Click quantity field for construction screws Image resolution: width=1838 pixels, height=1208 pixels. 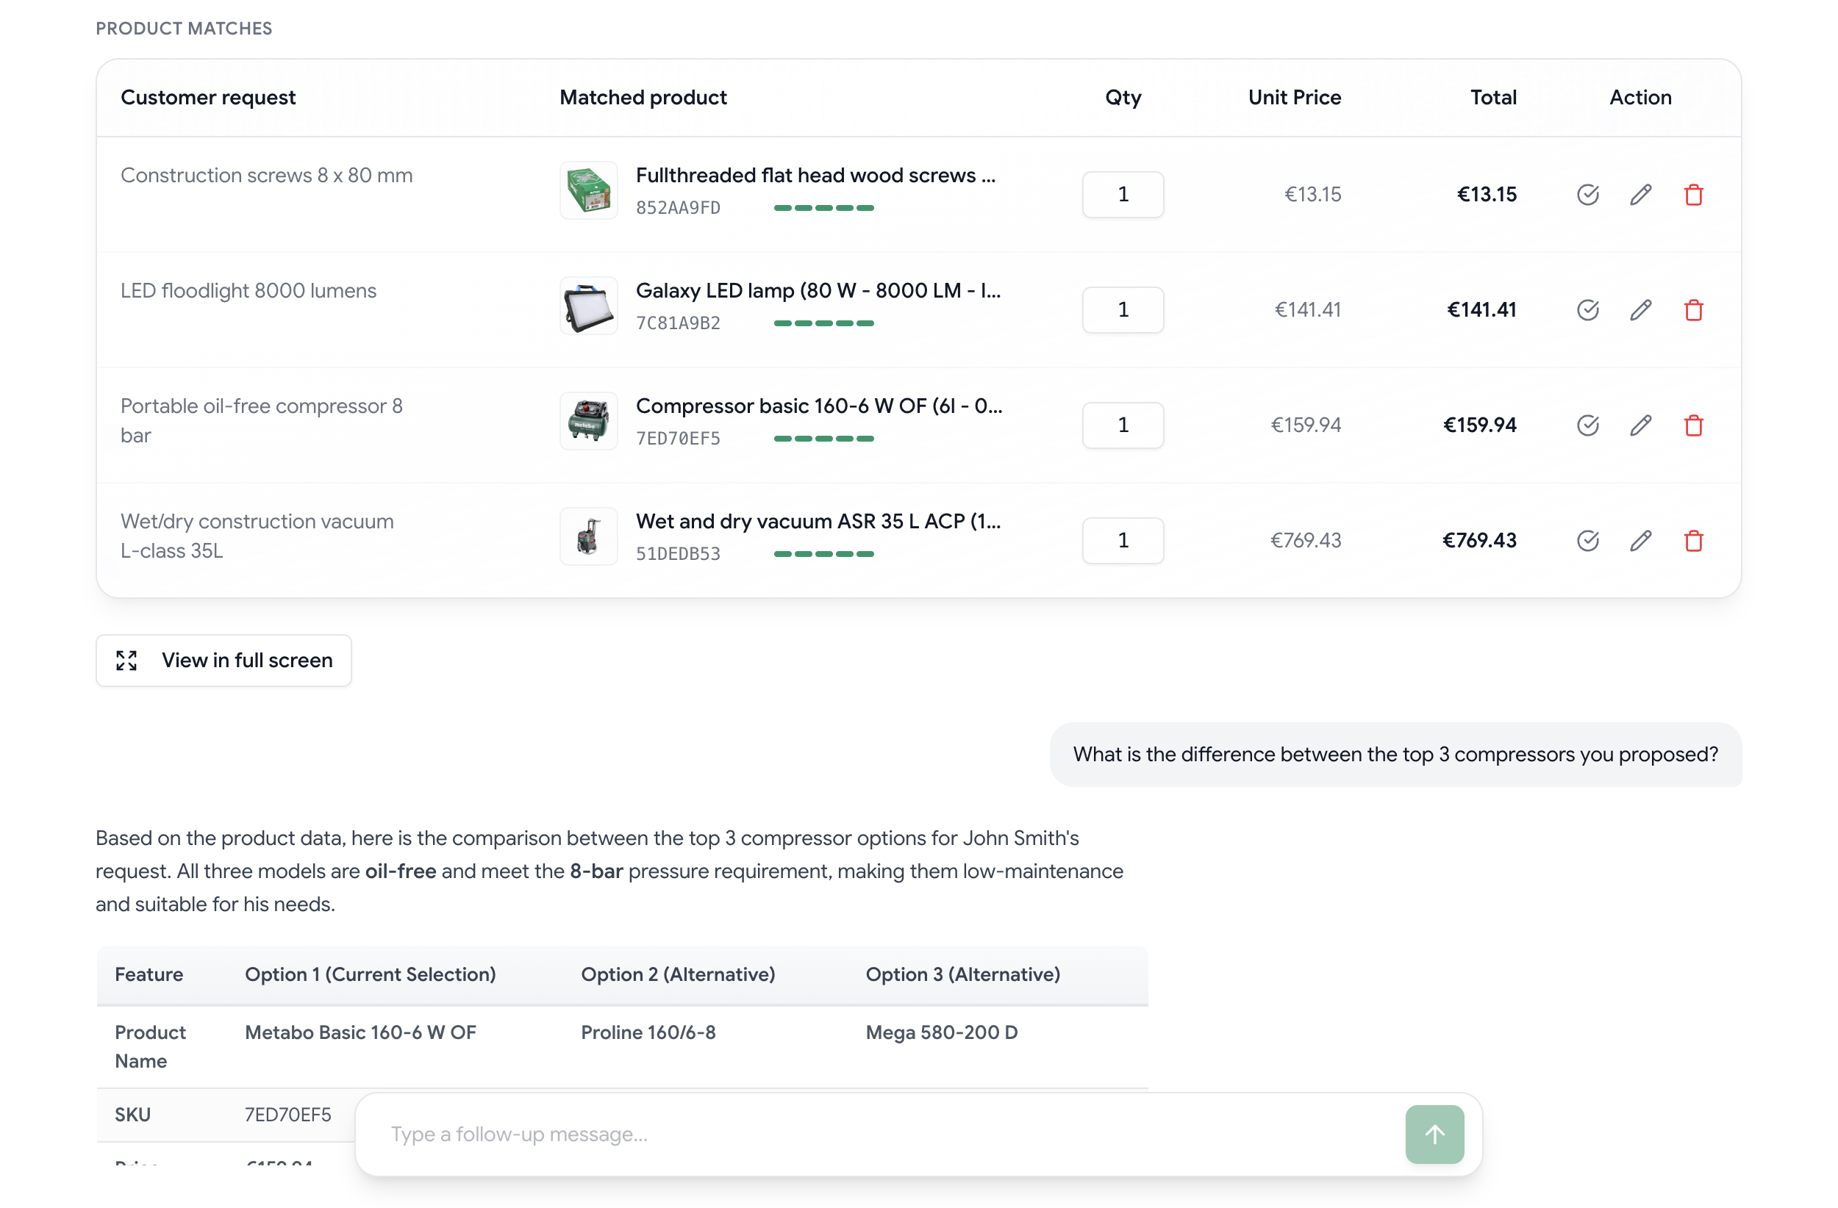pyautogui.click(x=1122, y=195)
